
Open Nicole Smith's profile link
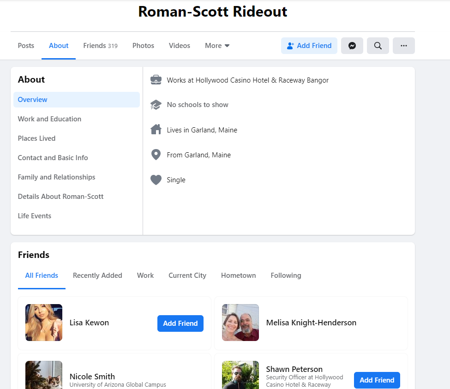(x=92, y=377)
